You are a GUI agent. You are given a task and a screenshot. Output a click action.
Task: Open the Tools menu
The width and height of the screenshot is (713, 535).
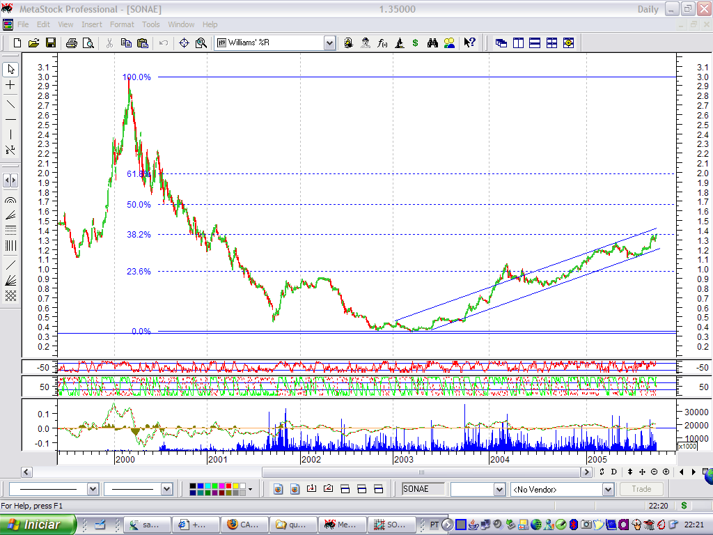coord(150,24)
